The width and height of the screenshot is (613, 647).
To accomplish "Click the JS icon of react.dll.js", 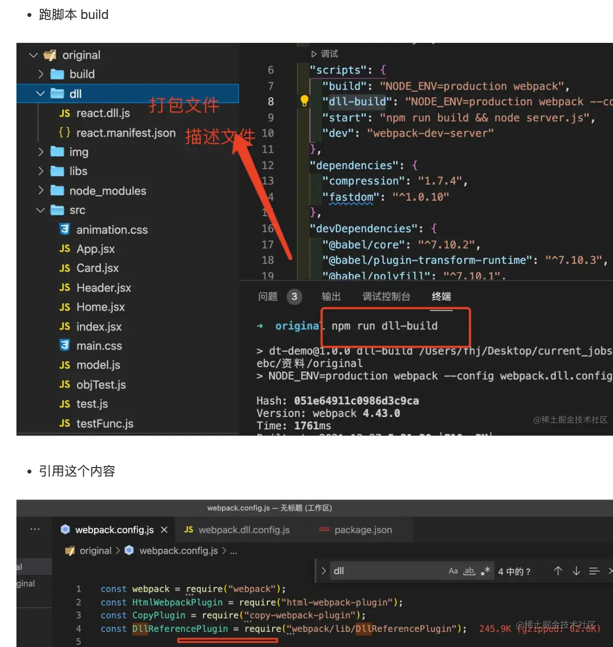I will point(65,113).
